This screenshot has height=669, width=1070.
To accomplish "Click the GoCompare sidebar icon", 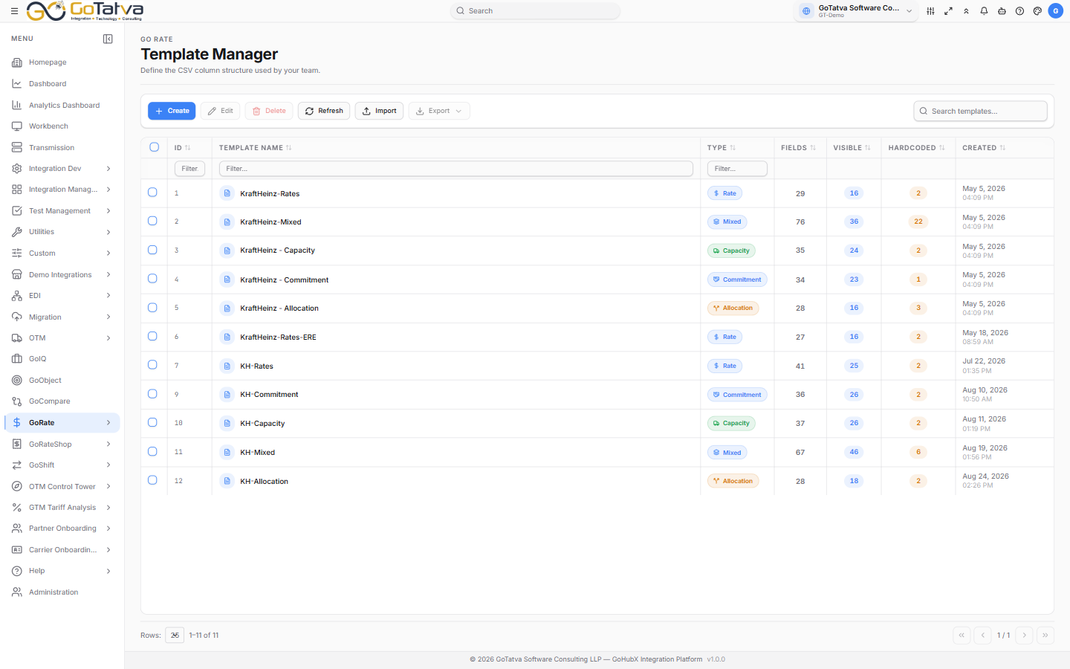I will pyautogui.click(x=17, y=401).
